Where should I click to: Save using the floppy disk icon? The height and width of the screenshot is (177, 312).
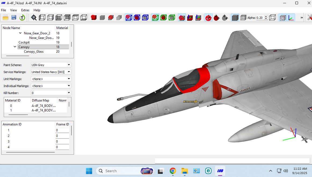tap(14, 17)
